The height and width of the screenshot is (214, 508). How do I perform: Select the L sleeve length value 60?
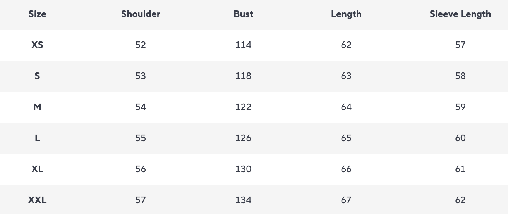460,138
